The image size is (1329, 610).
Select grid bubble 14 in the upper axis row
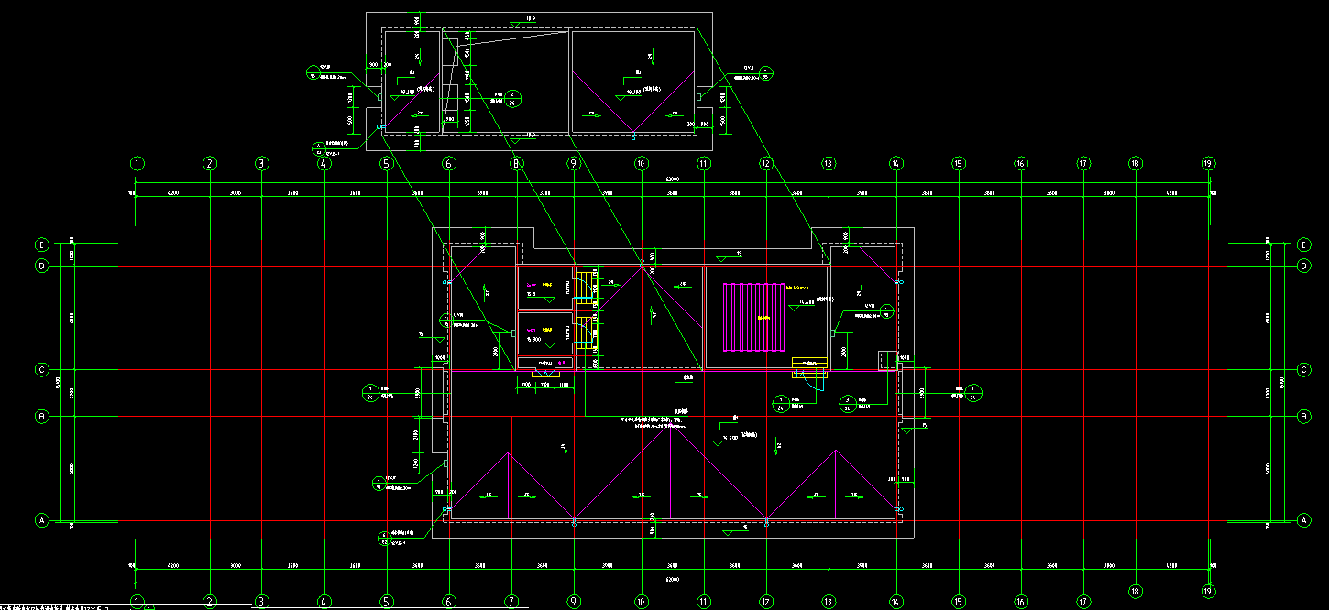[895, 164]
